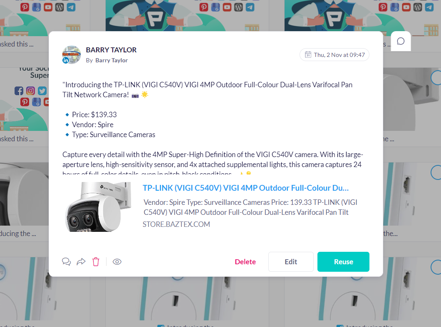The width and height of the screenshot is (441, 327).
Task: Click the calendar icon by schedule date
Action: (308, 54)
